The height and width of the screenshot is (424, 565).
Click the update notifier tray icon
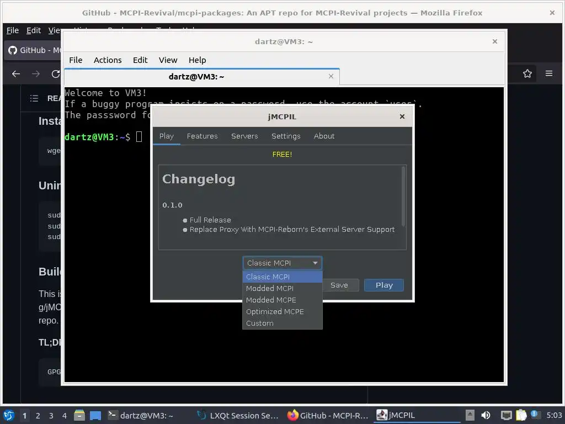click(534, 414)
